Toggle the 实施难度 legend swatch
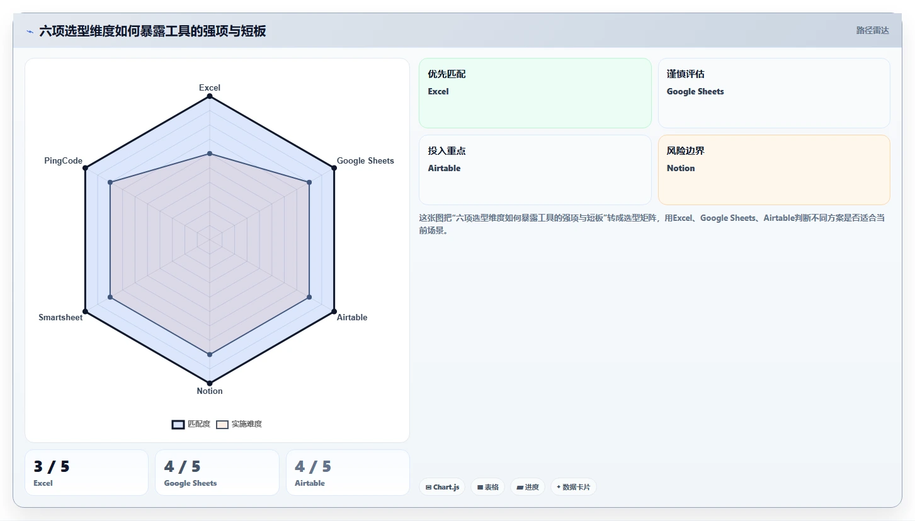This screenshot has height=521, width=915. [222, 425]
